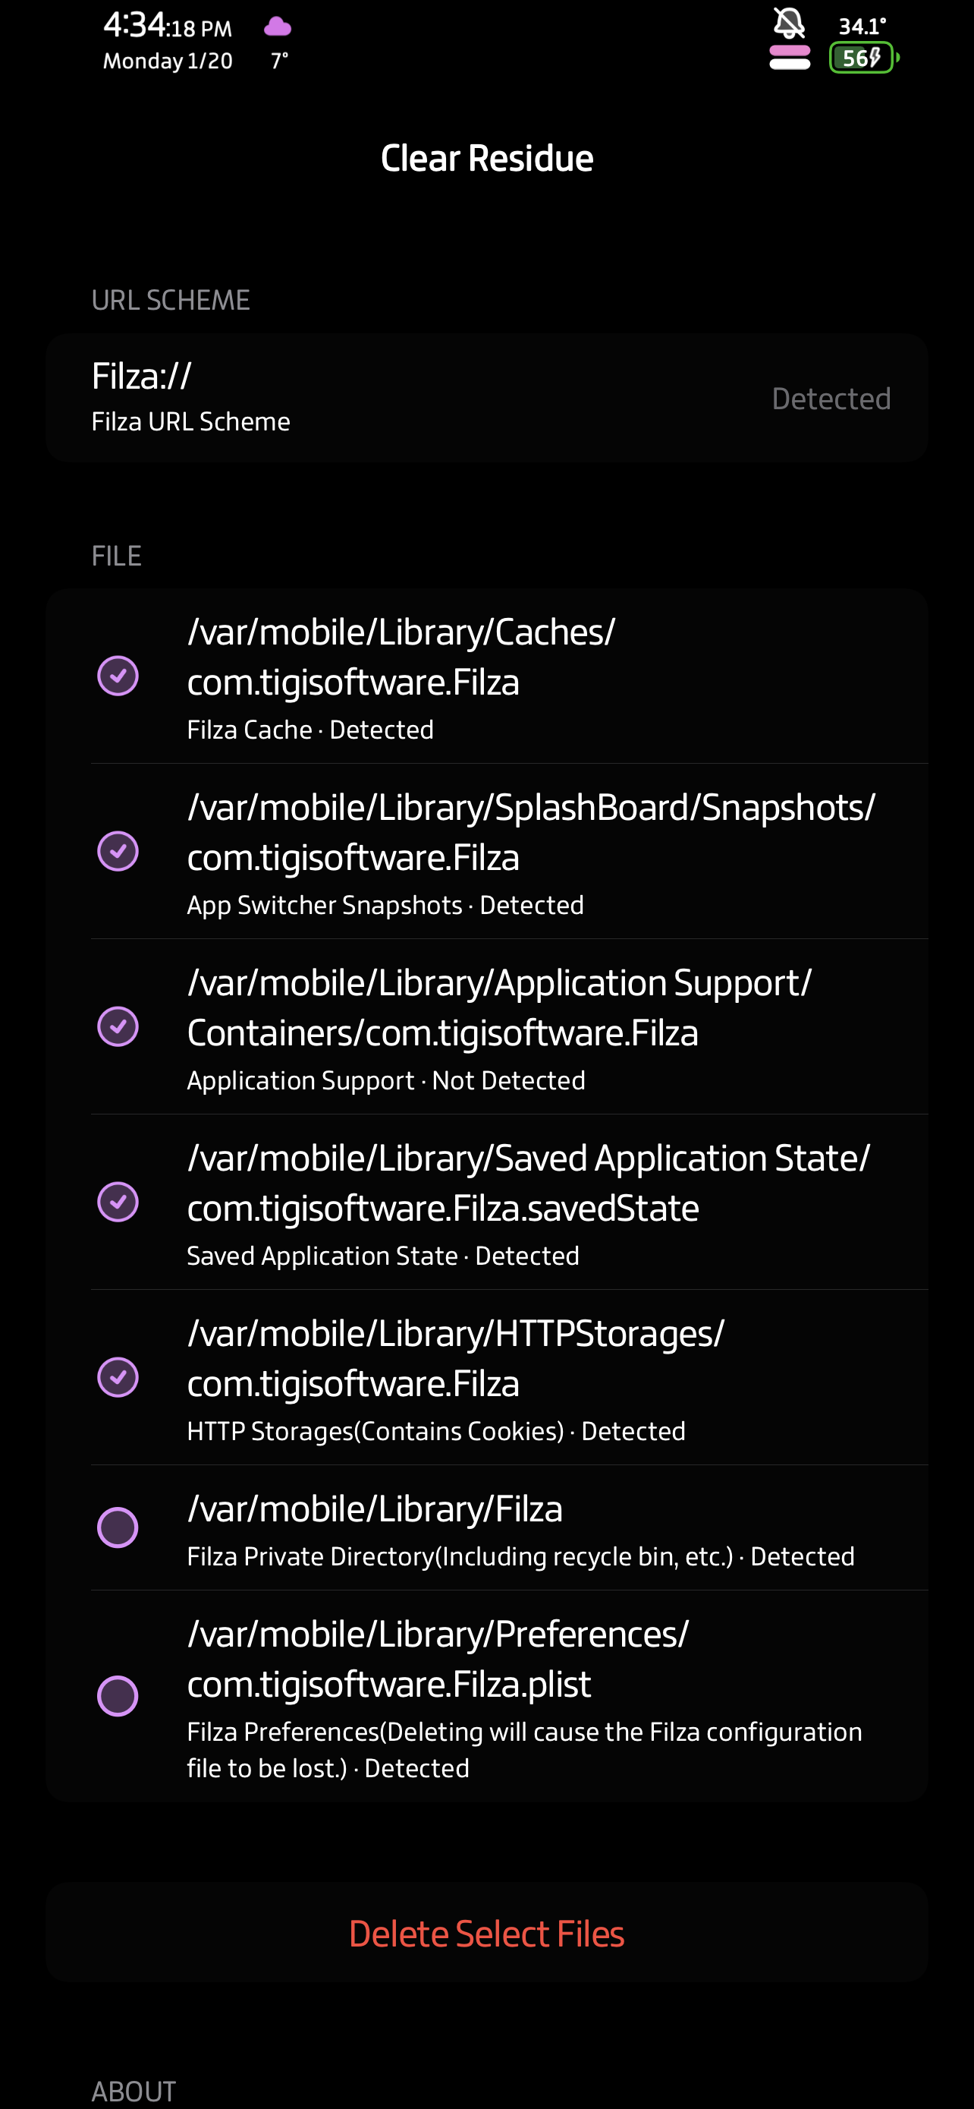Uncheck the Application Support residue item
The width and height of the screenshot is (974, 2109).
[118, 1026]
